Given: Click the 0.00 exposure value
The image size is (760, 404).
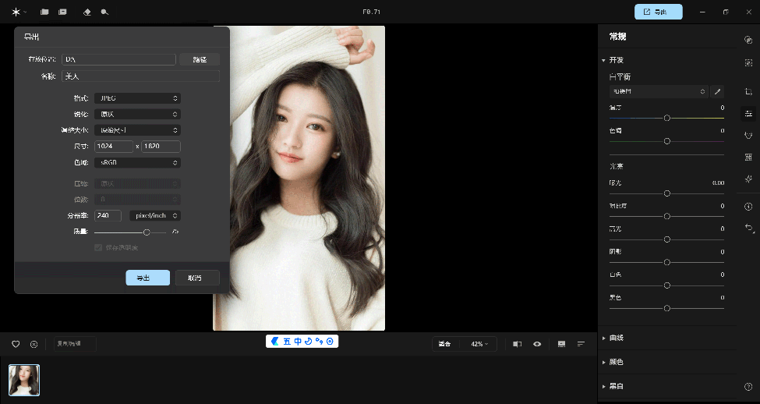Looking at the screenshot, I should point(719,183).
